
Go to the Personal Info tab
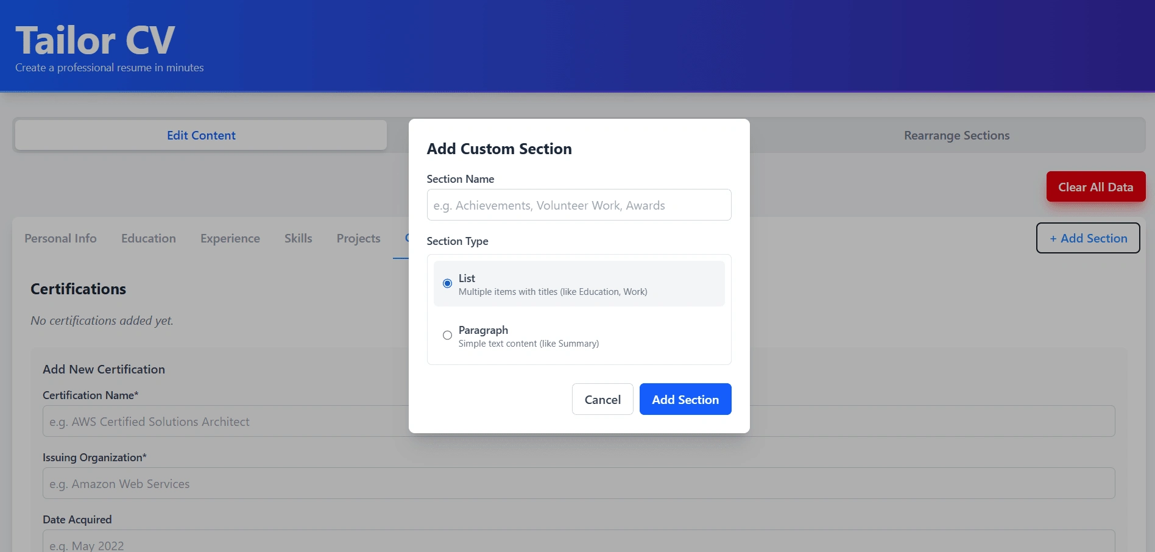[60, 238]
